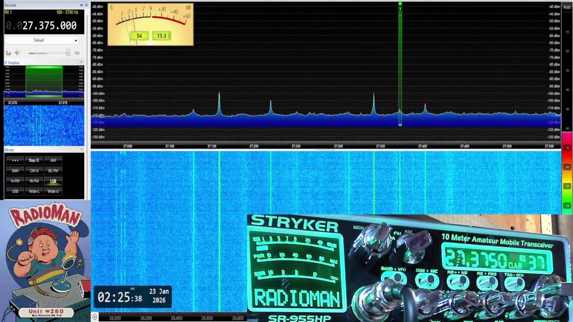This screenshot has height=322, width=573.
Task: Click the 27.350 frequency axis label
Action: click(x=381, y=146)
